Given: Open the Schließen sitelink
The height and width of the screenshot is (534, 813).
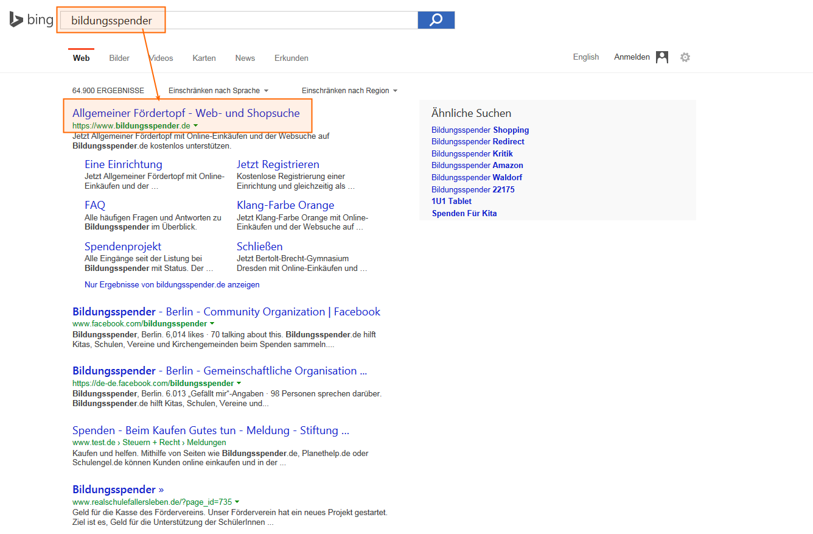Looking at the screenshot, I should [260, 247].
